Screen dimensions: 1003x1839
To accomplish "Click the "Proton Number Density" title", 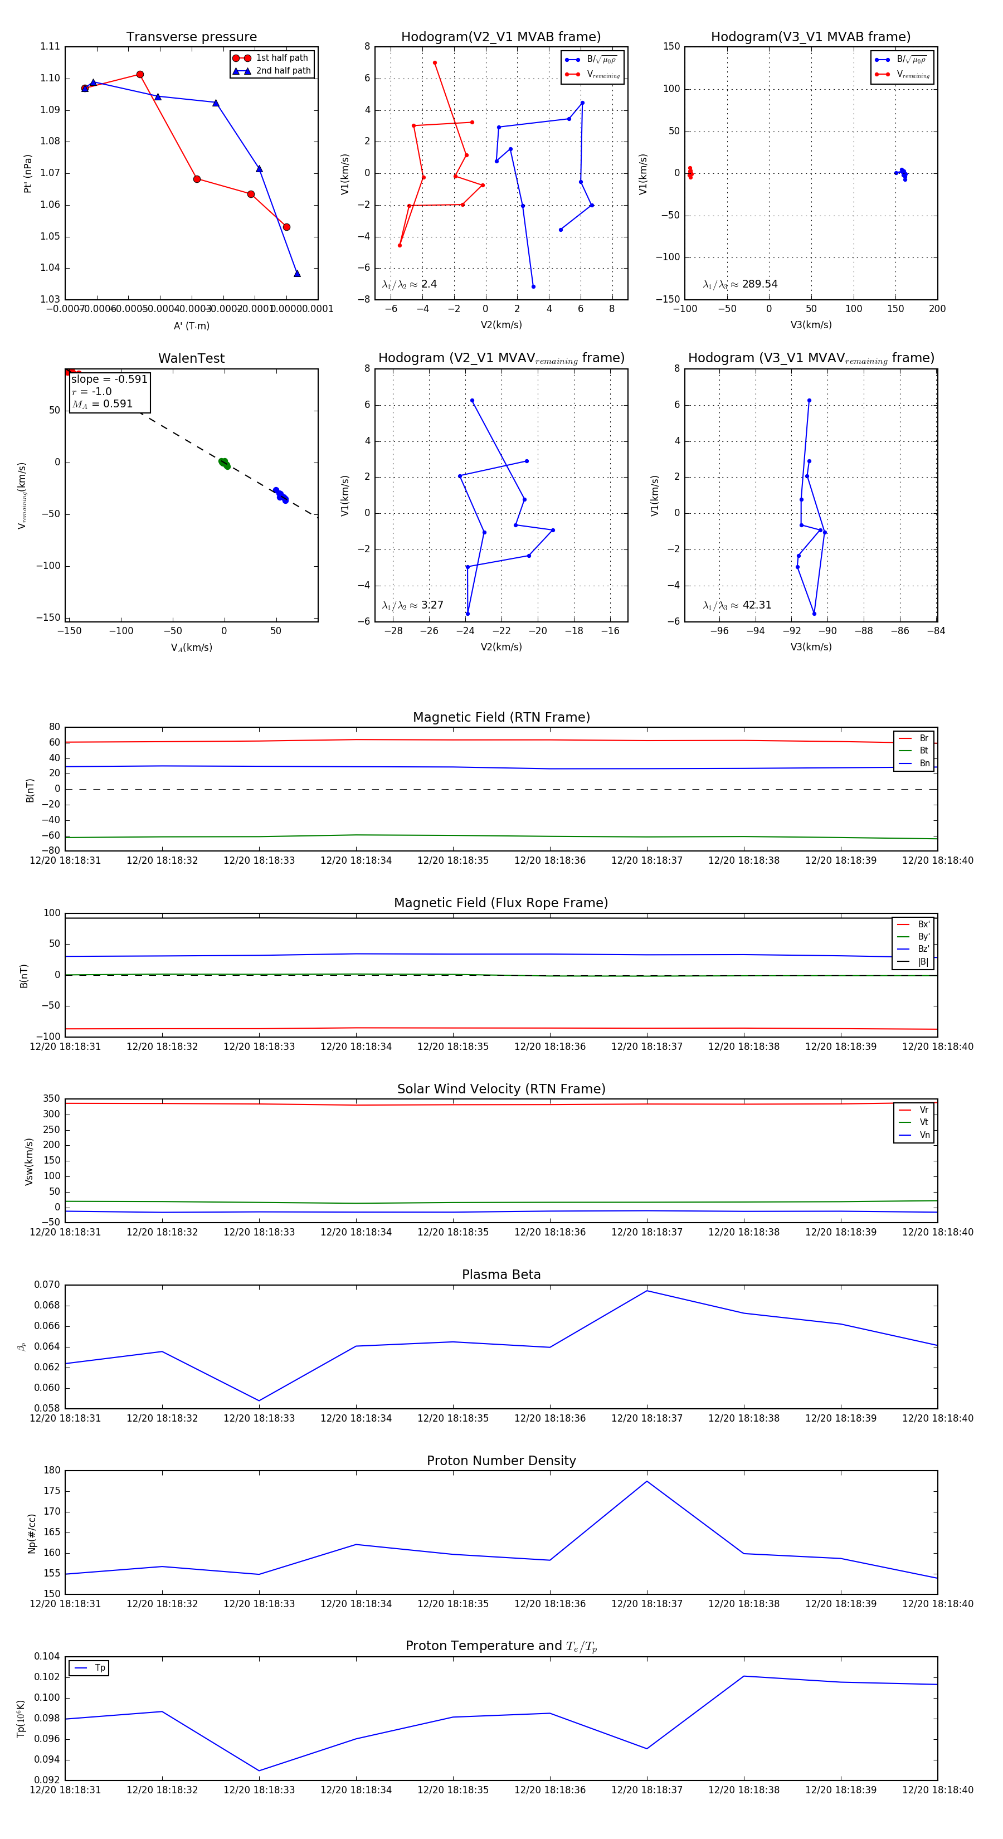I will (x=501, y=1461).
